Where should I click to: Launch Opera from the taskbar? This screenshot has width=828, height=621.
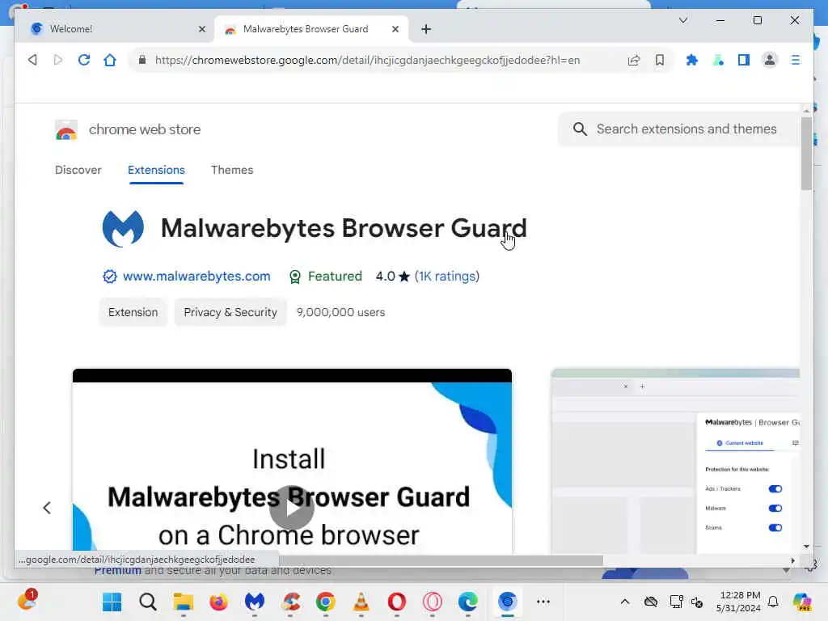pos(396,602)
